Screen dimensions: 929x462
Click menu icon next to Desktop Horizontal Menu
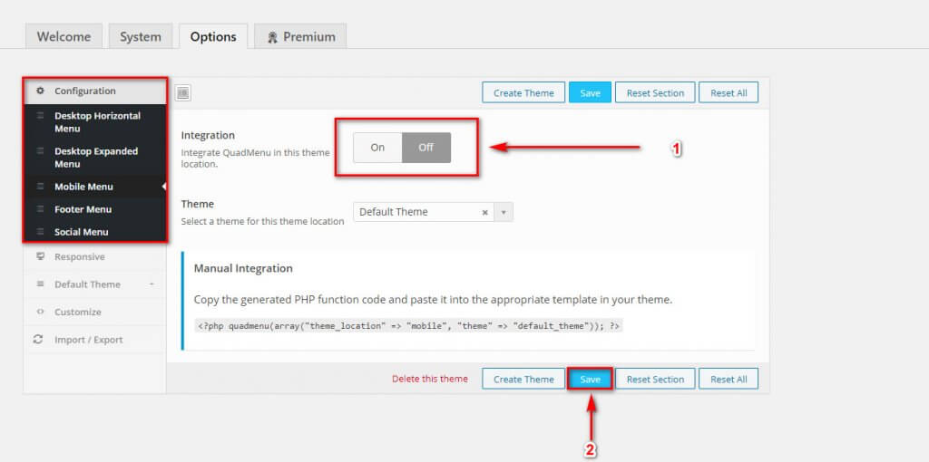click(40, 116)
